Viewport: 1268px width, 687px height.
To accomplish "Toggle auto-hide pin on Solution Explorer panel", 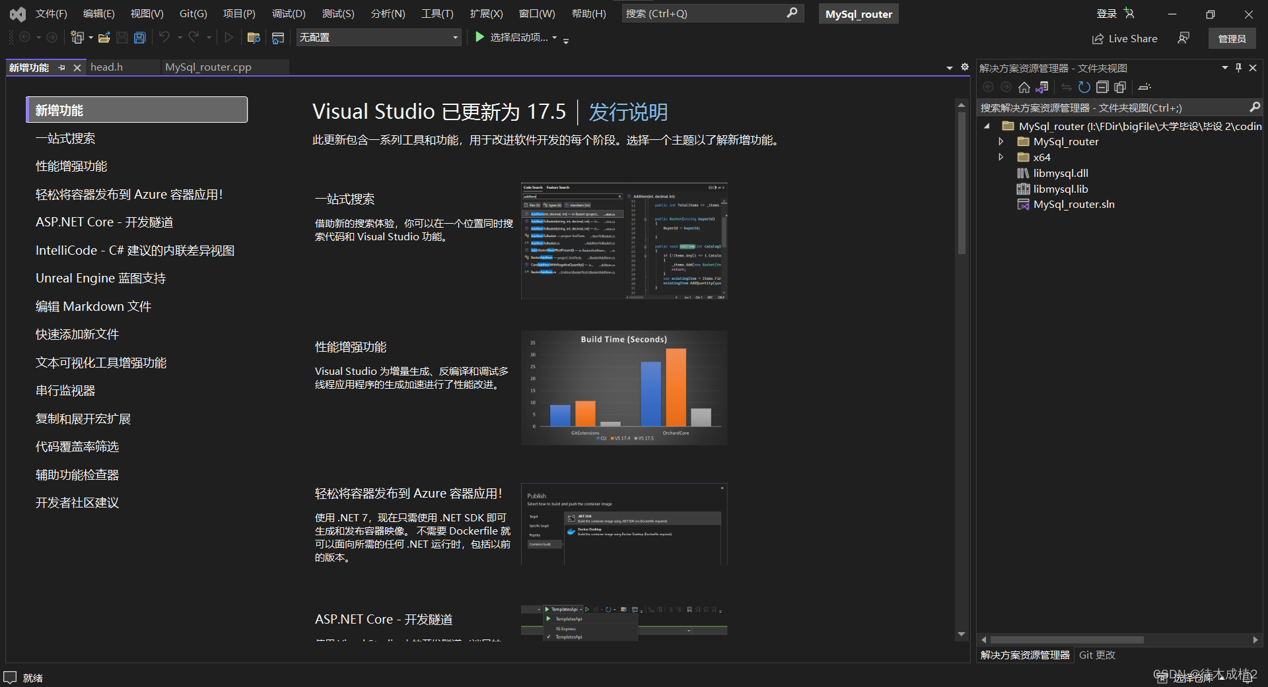I will pyautogui.click(x=1238, y=67).
